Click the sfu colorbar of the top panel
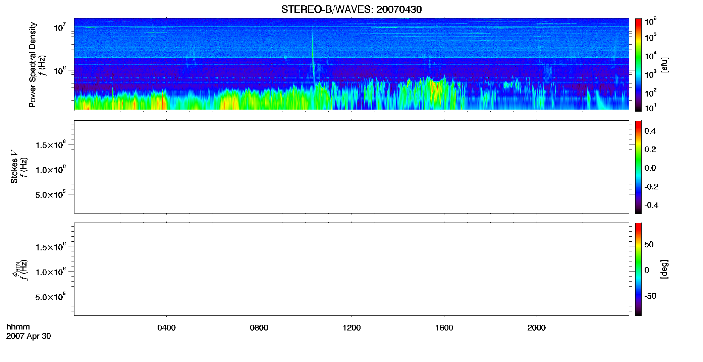This screenshot has width=703, height=362. click(638, 65)
